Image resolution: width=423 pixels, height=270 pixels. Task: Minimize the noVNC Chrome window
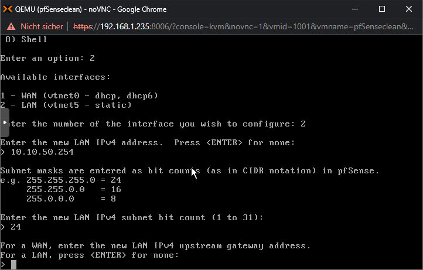click(355, 9)
